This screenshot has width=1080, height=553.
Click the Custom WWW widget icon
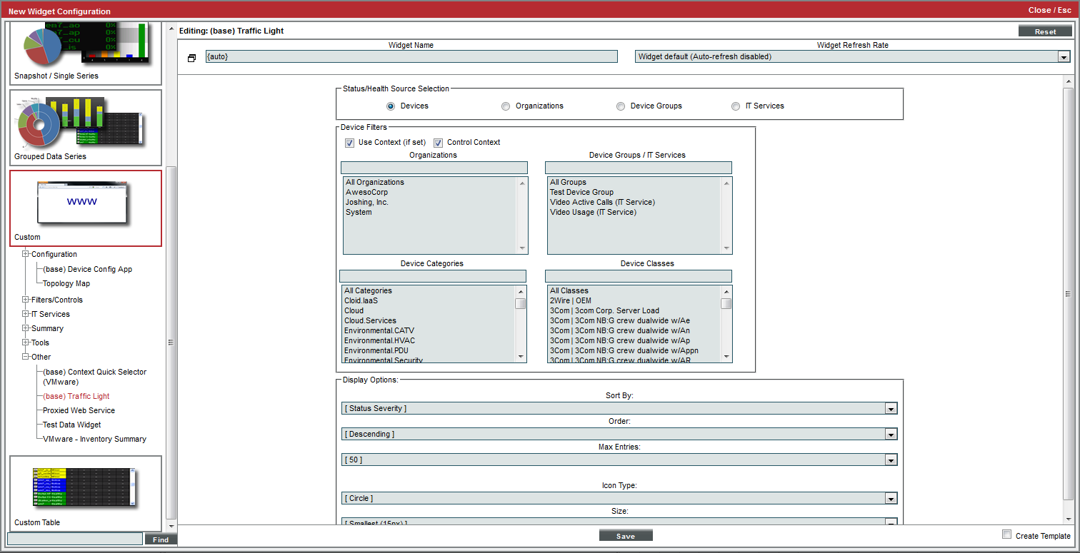point(82,203)
